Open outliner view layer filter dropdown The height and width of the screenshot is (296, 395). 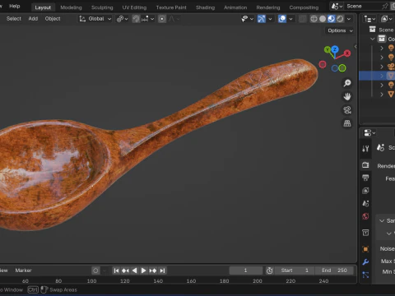386,19
